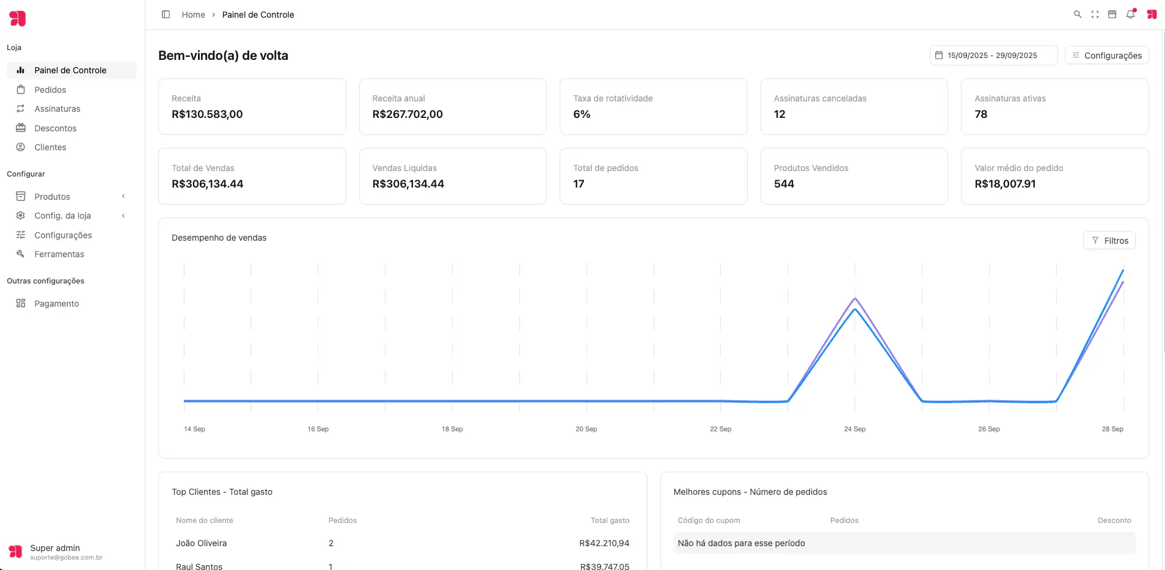
Task: Open Descontos in the sidebar
Action: coord(55,128)
